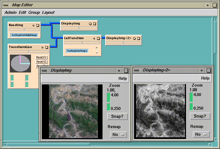Click the TransformGen module square icon
The image size is (220, 149).
pos(47,47)
